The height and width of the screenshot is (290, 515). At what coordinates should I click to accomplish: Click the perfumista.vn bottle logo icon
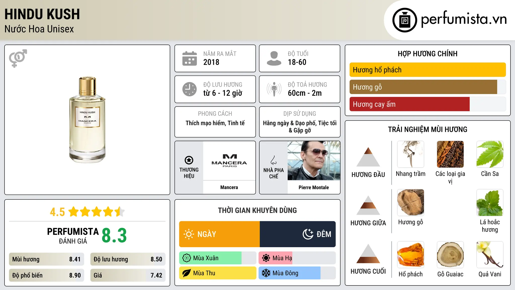405,20
